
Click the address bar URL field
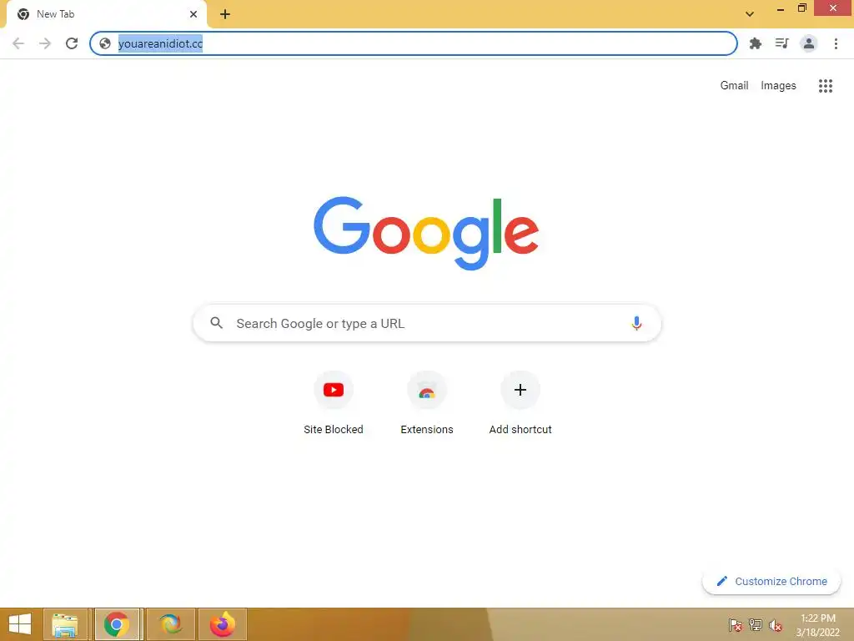click(x=414, y=43)
